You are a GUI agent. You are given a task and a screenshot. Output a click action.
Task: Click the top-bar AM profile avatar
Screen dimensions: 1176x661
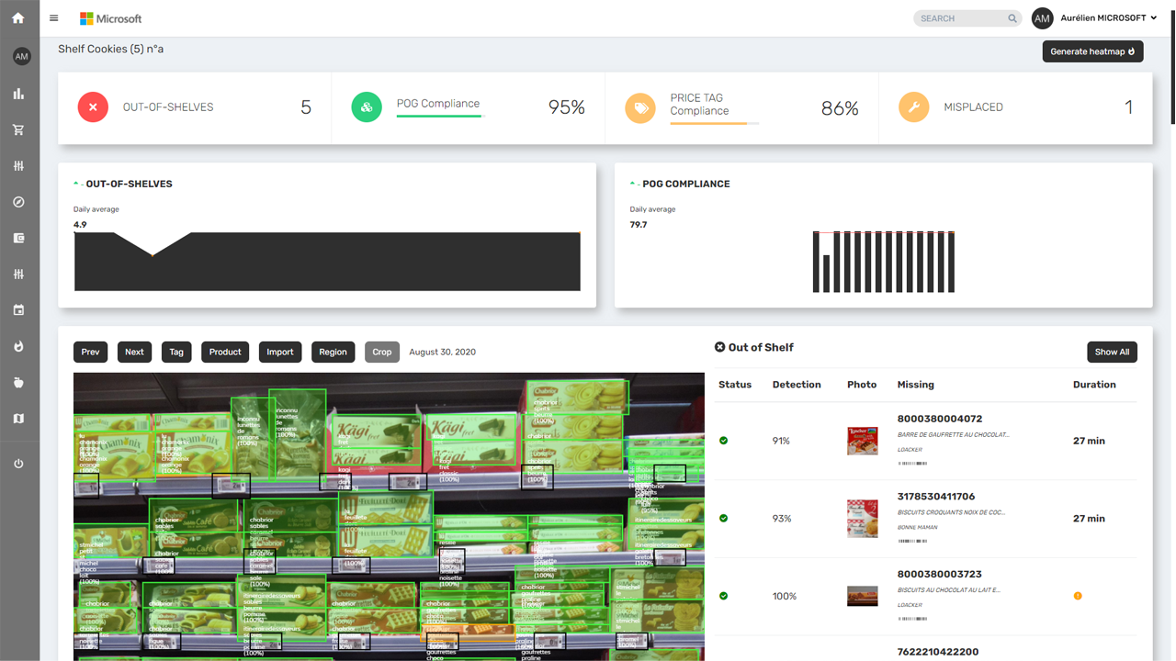coord(1042,18)
